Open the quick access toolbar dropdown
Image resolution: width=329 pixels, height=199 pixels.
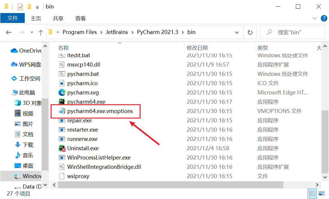pos(37,7)
